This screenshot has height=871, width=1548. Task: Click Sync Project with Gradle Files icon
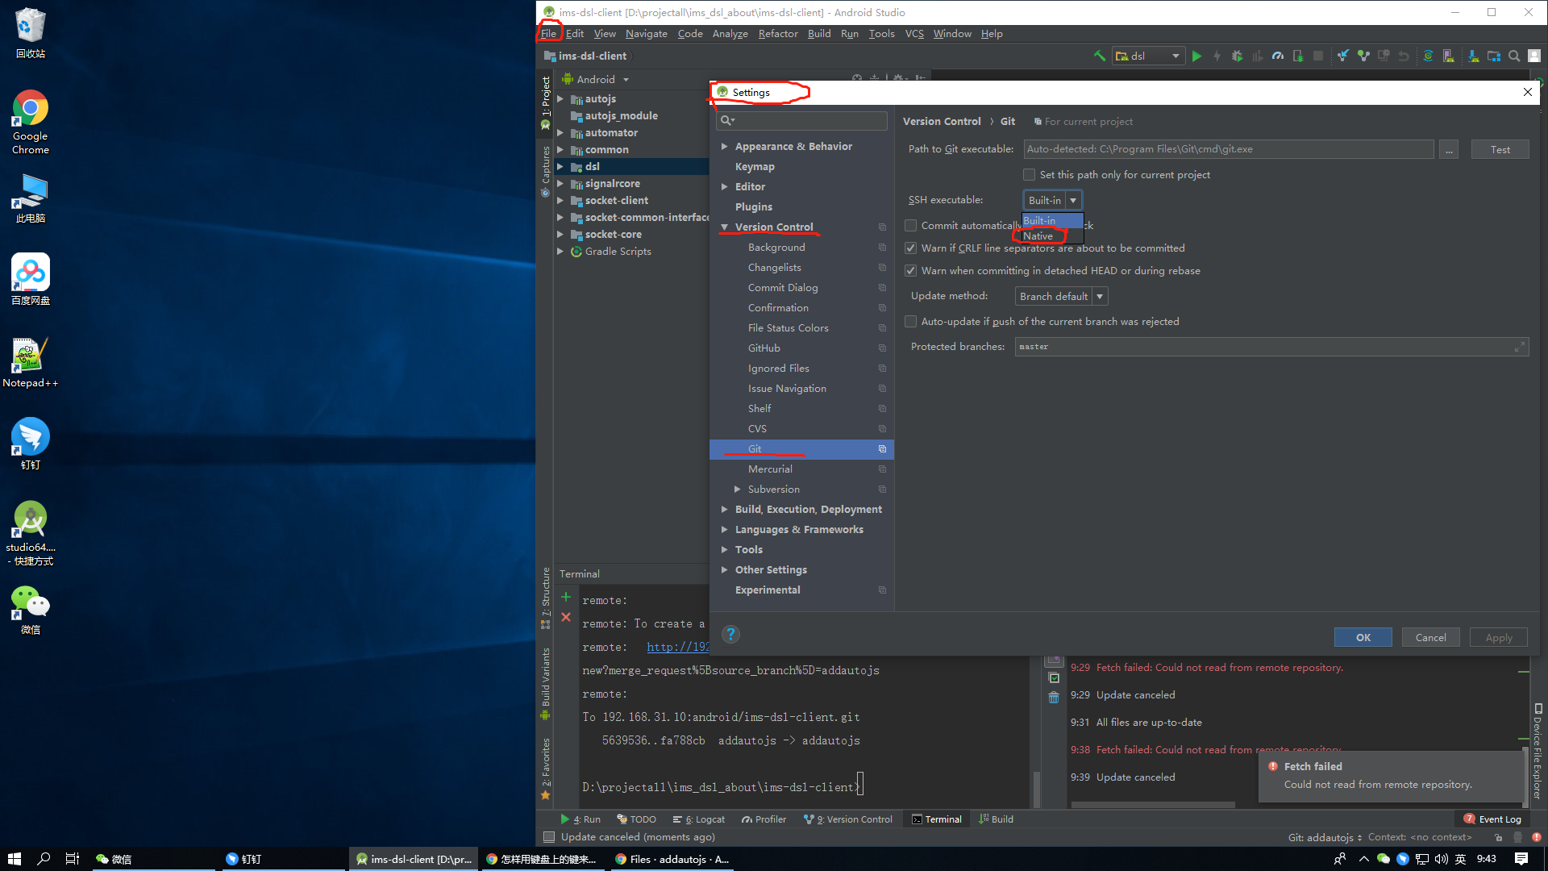pyautogui.click(x=1429, y=56)
